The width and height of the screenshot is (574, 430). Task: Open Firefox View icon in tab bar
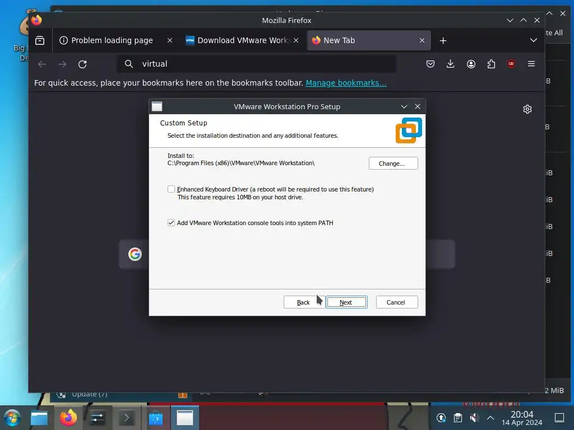(x=40, y=40)
